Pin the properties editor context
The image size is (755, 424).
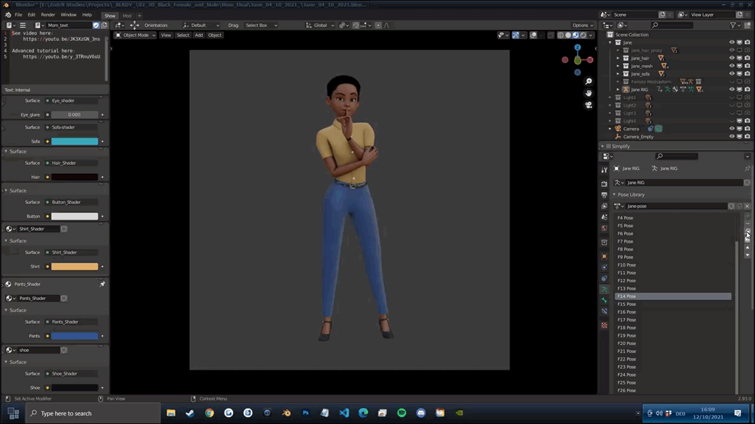click(747, 168)
